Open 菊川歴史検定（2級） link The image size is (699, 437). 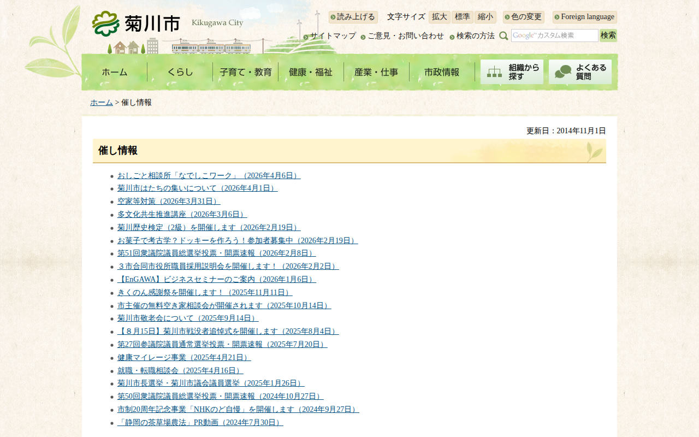[x=209, y=227]
